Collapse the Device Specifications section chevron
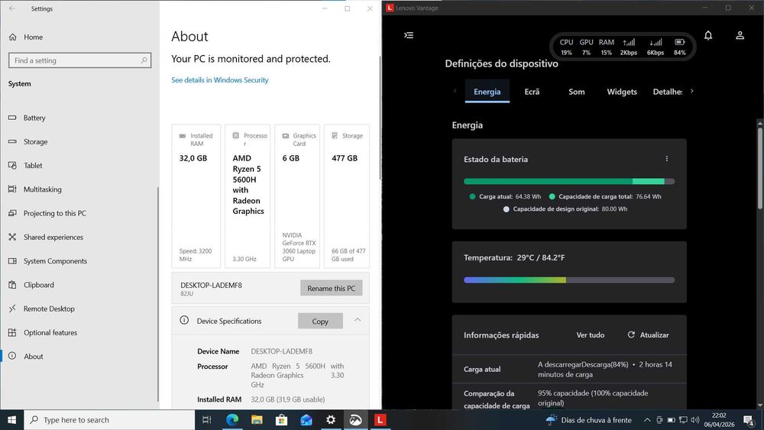 pos(357,320)
